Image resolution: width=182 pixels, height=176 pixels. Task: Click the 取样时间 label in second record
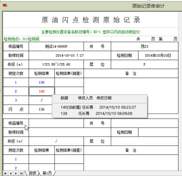coord(16,132)
